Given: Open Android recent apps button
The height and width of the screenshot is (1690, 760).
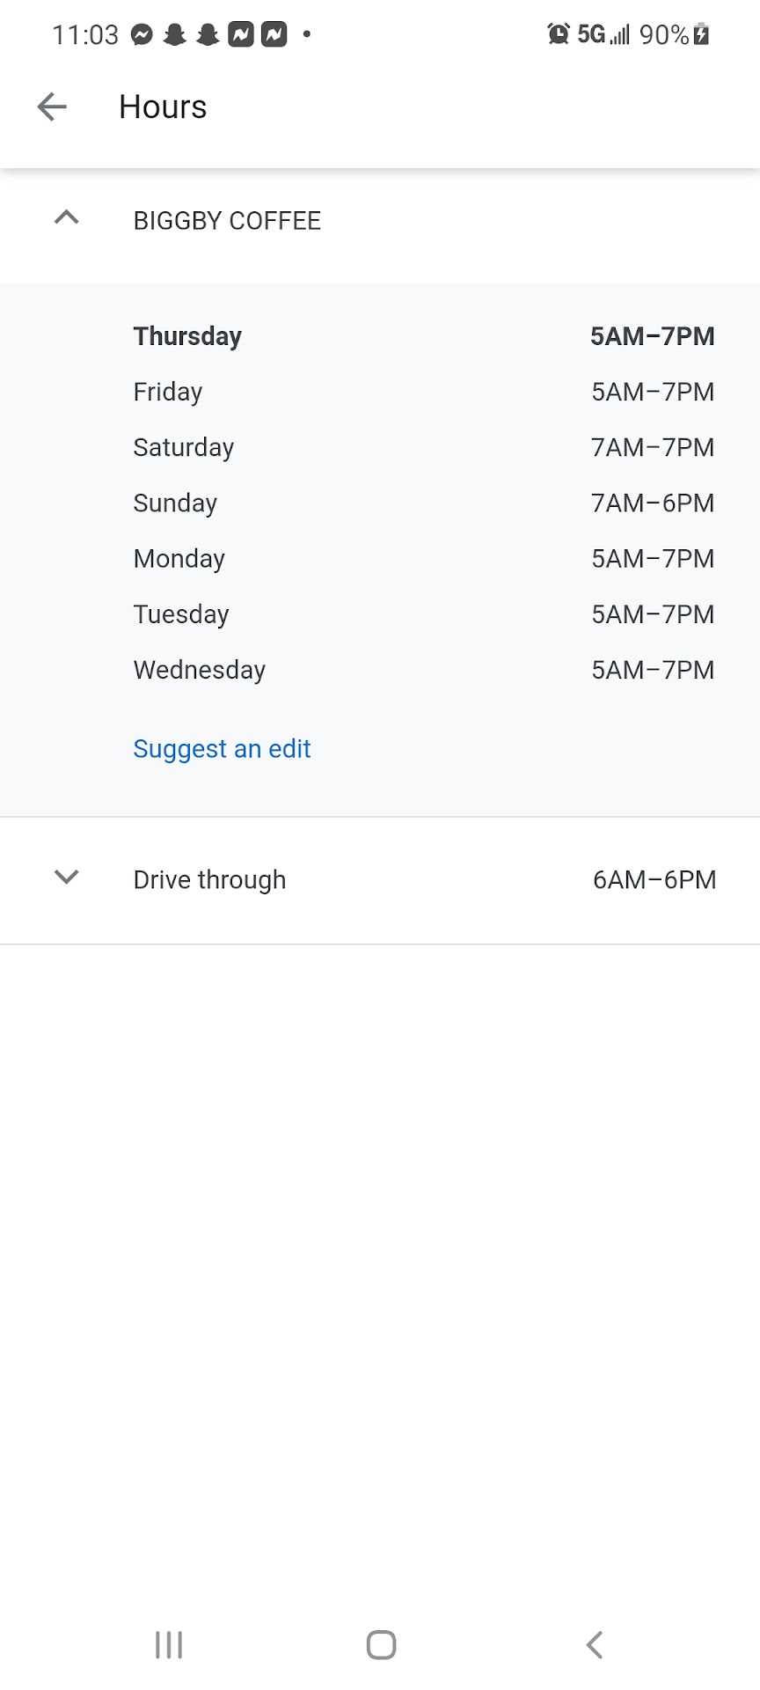Looking at the screenshot, I should (169, 1644).
